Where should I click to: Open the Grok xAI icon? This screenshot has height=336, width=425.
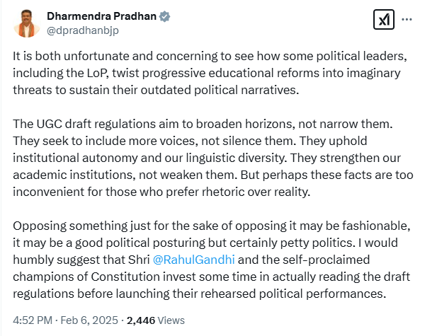[x=383, y=20]
